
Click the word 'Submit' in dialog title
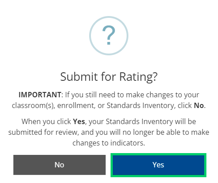click(x=79, y=77)
